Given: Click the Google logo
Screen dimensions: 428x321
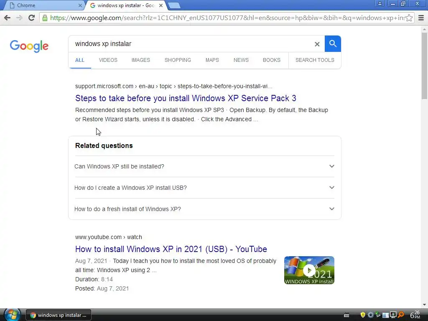Looking at the screenshot, I should pyautogui.click(x=29, y=46).
